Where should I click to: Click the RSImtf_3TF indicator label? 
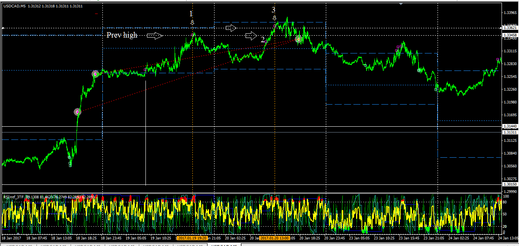coord(14,197)
